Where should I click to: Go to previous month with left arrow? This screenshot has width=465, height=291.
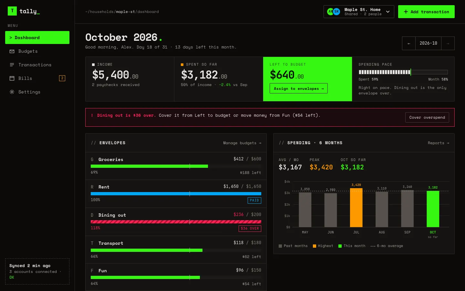[x=409, y=43]
